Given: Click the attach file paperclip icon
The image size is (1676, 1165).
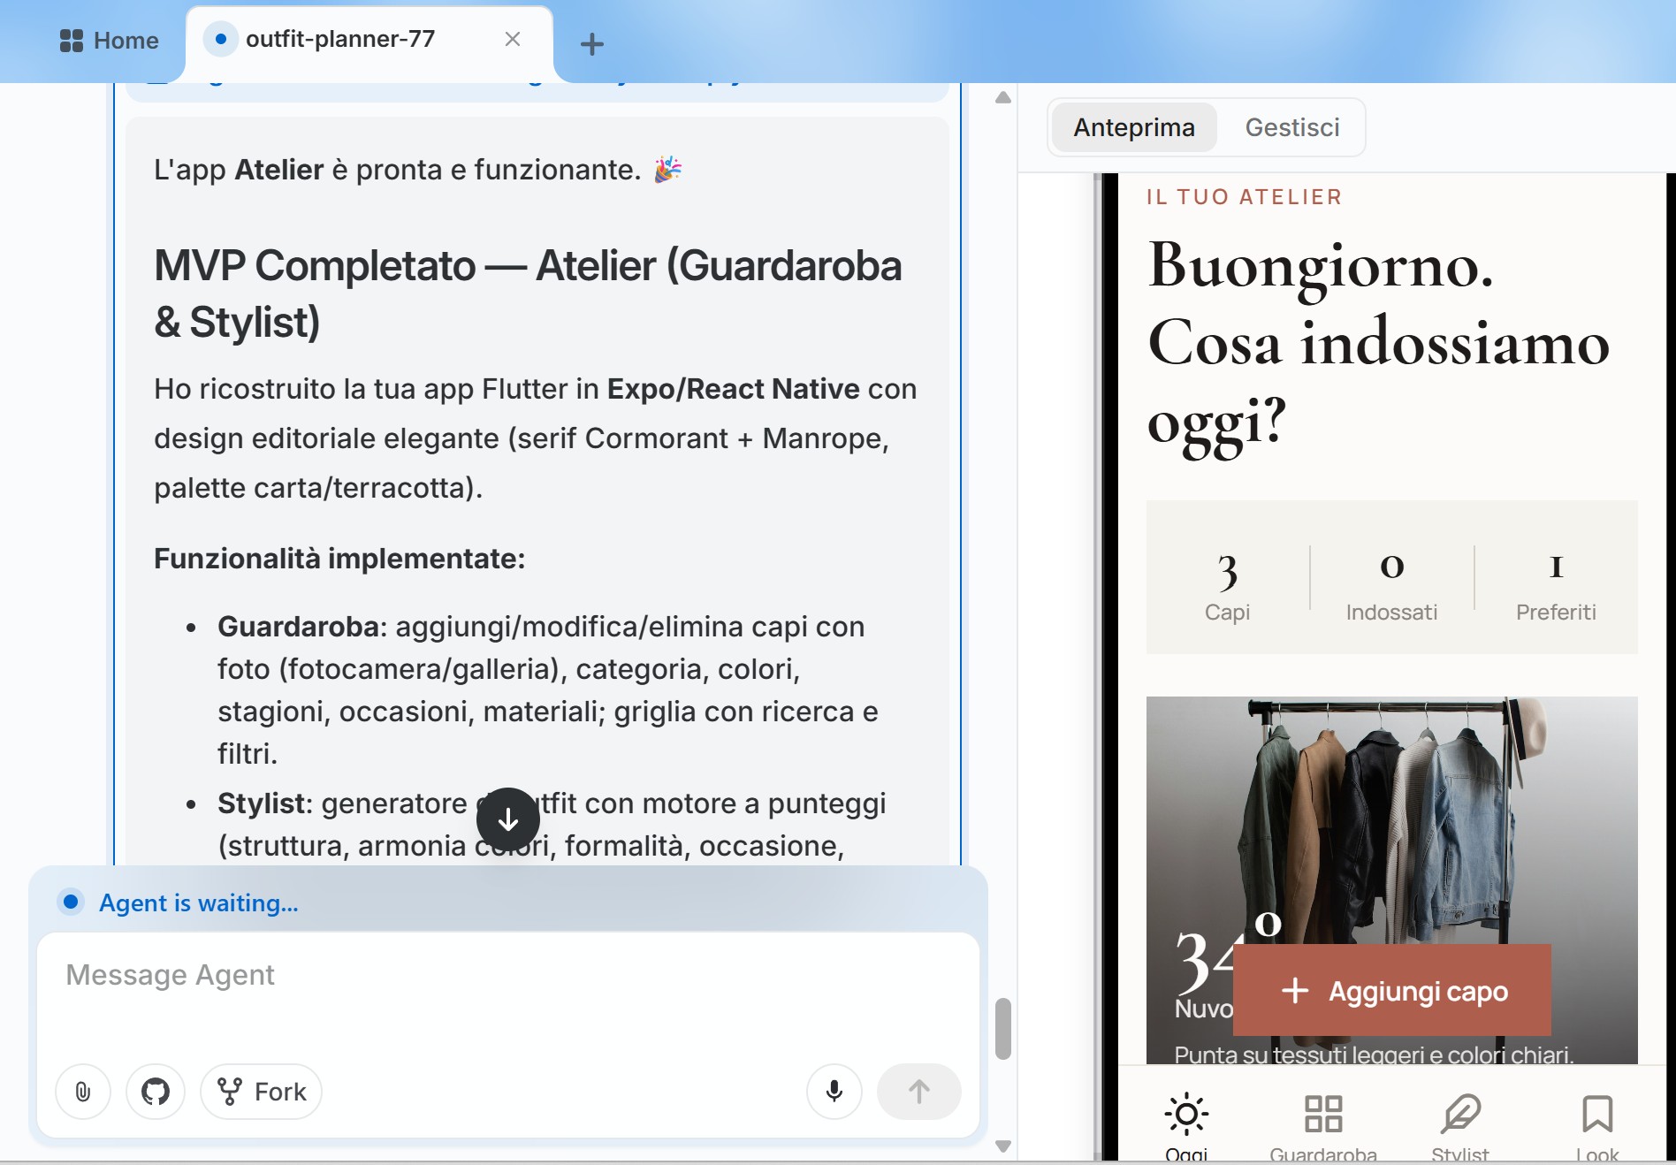Looking at the screenshot, I should pos(83,1092).
